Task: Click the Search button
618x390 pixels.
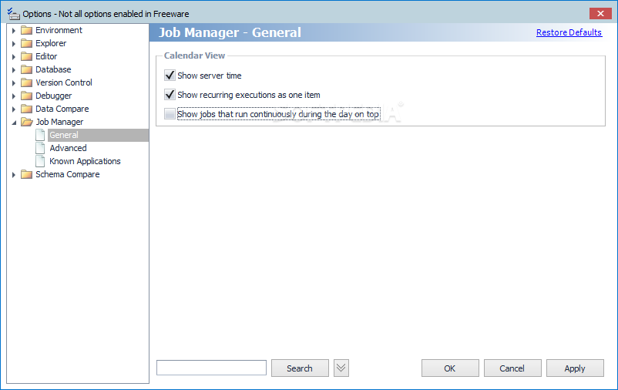Action: 300,368
